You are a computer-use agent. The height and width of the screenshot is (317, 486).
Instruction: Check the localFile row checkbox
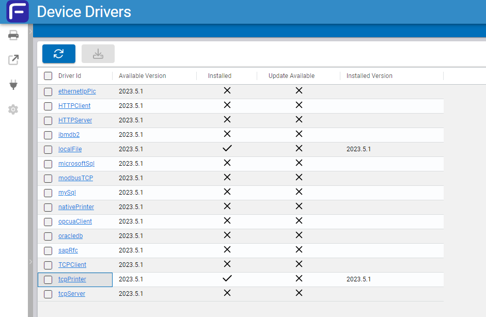48,150
